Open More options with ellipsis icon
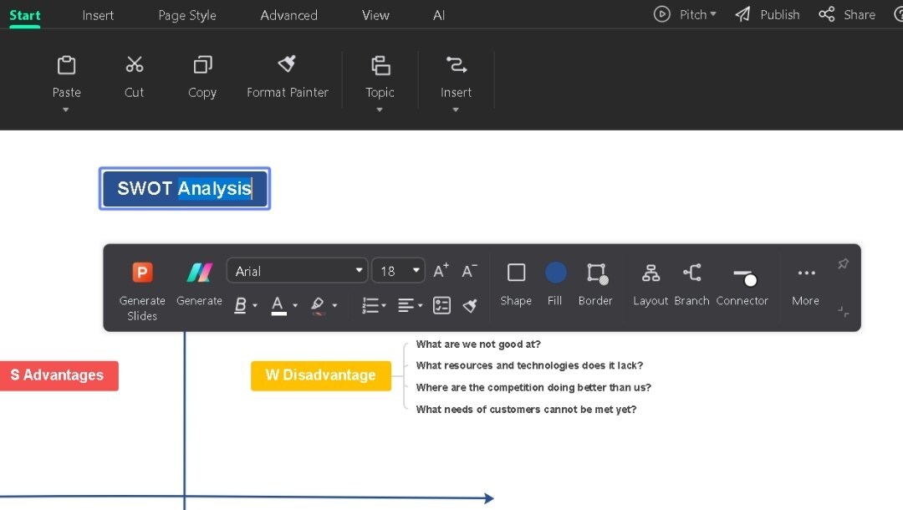The image size is (903, 510). [x=806, y=273]
